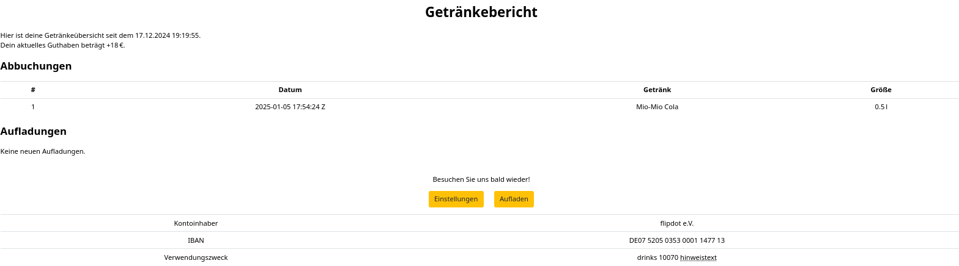Click the flipdot e.V. account holder text
Screen dimensions: 959x266
(x=676, y=223)
